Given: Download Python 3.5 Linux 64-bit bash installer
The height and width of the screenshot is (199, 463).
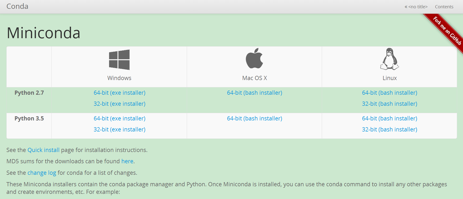Looking at the screenshot, I should (389, 118).
